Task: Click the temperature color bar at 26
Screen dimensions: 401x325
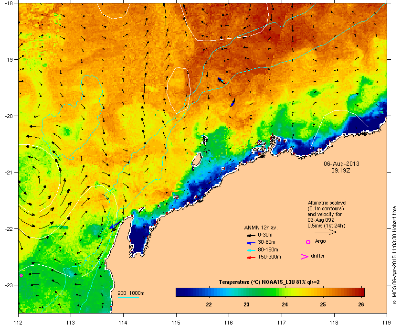Action: tap(361, 292)
